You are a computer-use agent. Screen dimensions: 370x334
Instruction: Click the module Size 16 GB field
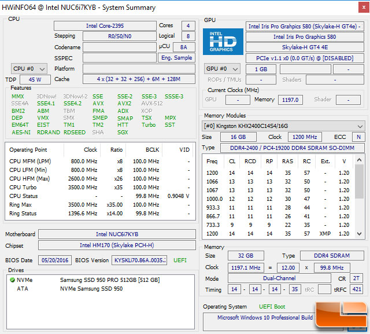238,137
